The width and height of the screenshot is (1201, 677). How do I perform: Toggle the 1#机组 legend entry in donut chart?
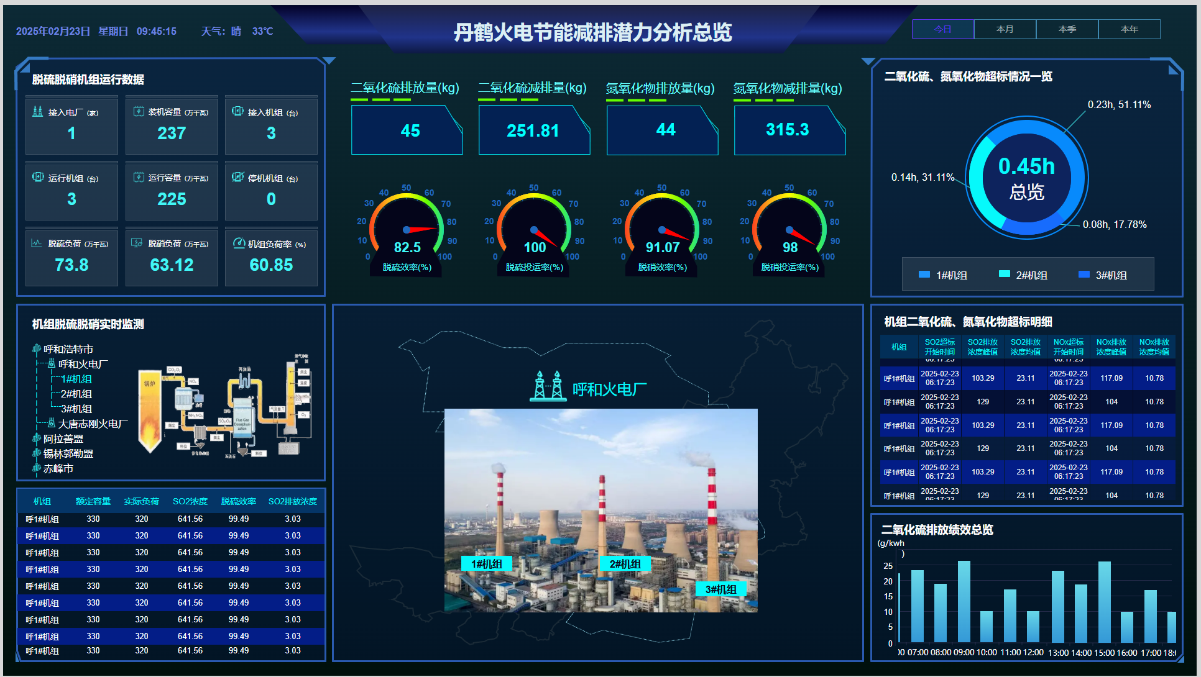[943, 275]
